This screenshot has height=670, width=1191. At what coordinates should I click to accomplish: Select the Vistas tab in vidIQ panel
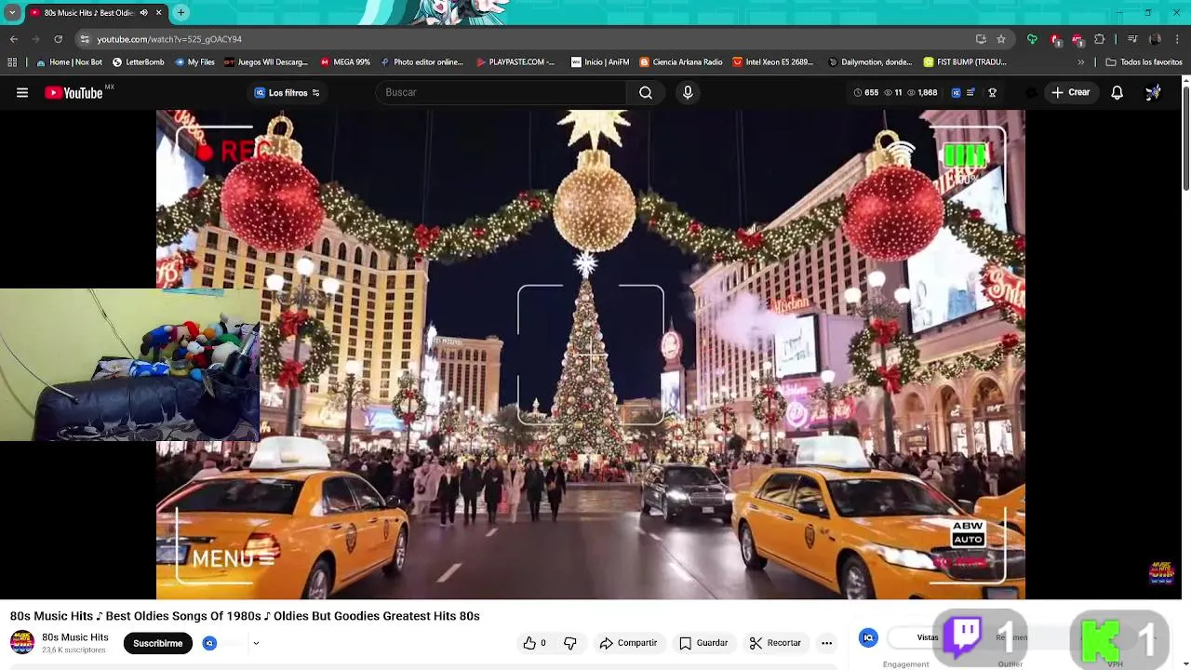click(928, 637)
